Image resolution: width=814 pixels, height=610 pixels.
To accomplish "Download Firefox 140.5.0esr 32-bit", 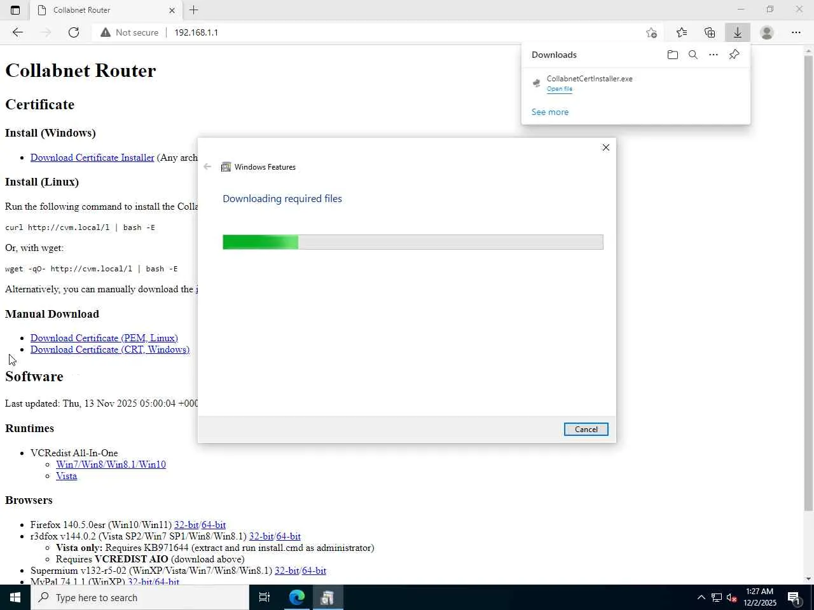I will click(186, 525).
